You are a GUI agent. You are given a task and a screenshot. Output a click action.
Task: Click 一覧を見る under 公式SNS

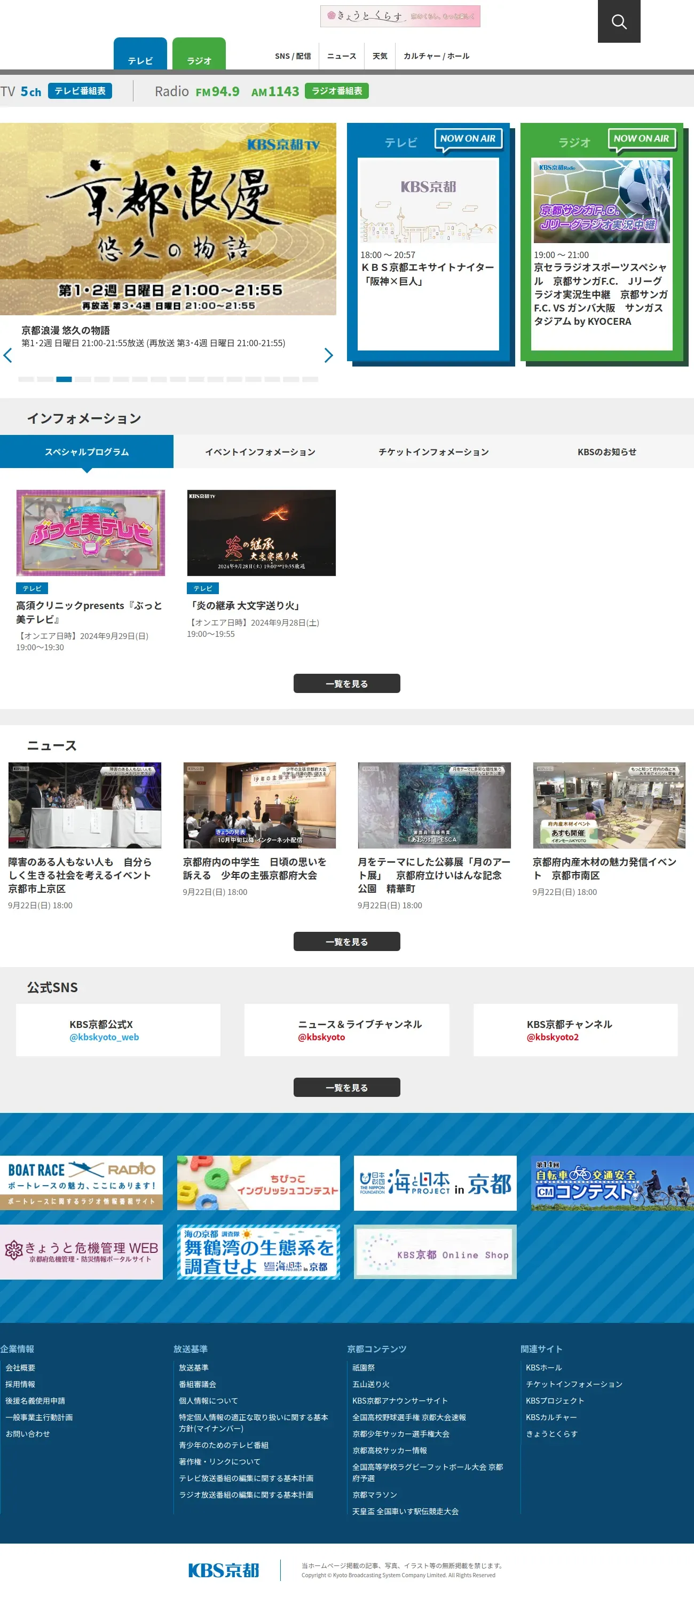(347, 1087)
